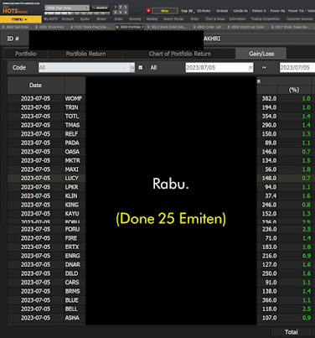
Task: Click the 366.0 value in BLUE row
Action: 269,300
